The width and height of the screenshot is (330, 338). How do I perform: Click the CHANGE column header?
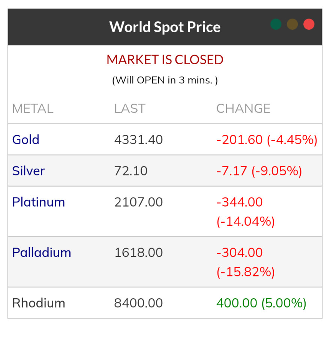243,109
